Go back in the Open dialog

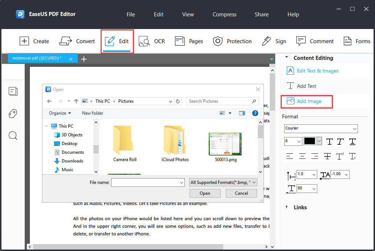tap(49, 101)
